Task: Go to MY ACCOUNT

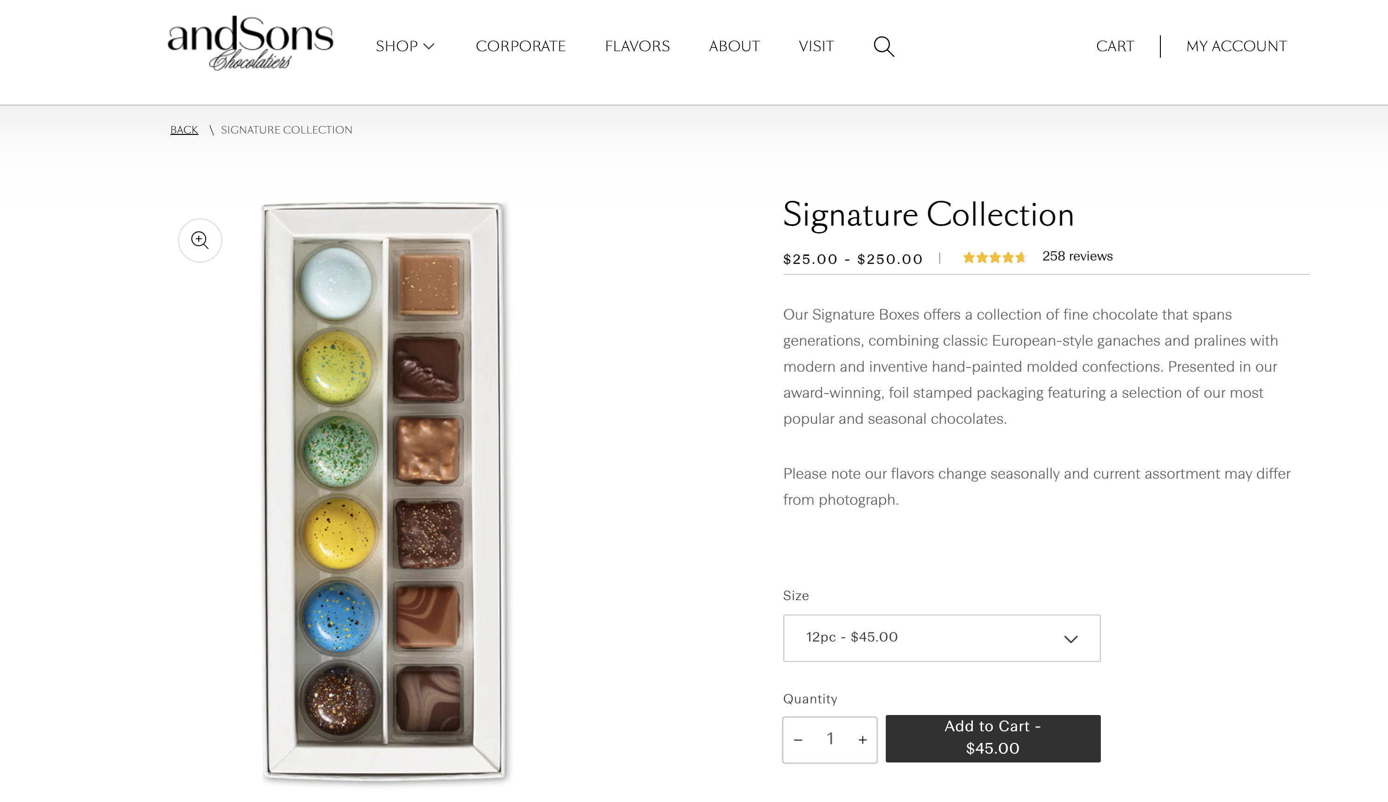Action: tap(1237, 46)
